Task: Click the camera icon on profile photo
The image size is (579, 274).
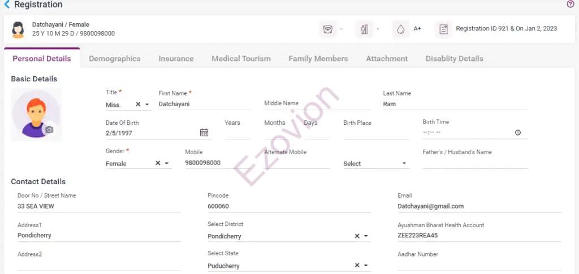Action: coord(49,130)
